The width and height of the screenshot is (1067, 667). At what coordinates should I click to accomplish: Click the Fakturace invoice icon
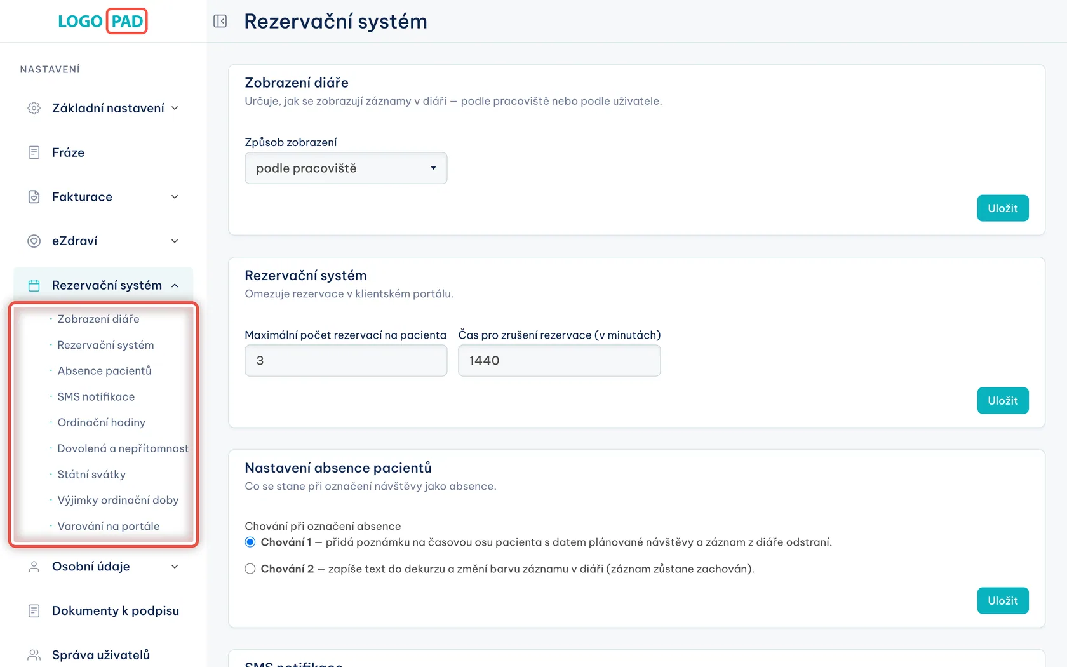pyautogui.click(x=34, y=197)
